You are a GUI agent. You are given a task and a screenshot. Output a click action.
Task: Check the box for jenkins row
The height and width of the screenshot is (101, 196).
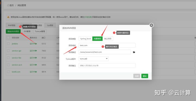click(8, 44)
